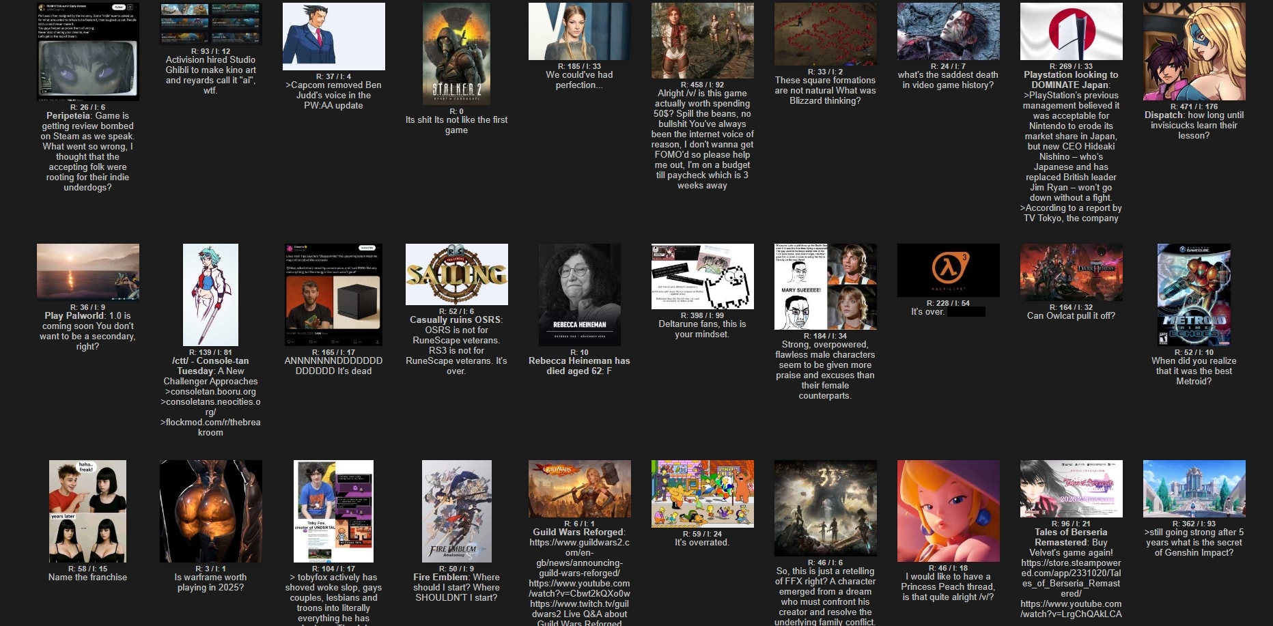Open the Peripeteia review bombed thread thumbnail
The image size is (1273, 626).
(x=88, y=52)
